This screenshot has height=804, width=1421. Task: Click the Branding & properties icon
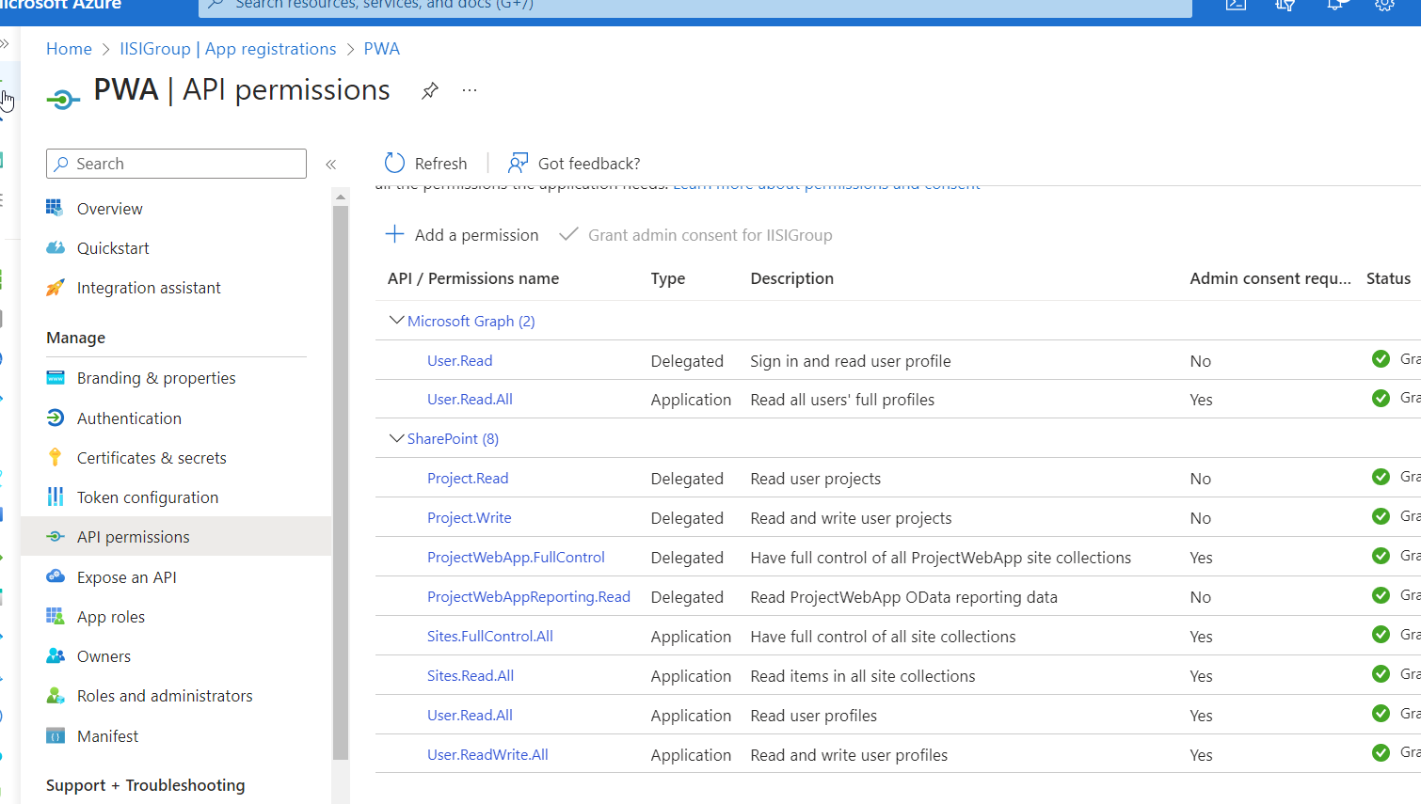(x=56, y=378)
